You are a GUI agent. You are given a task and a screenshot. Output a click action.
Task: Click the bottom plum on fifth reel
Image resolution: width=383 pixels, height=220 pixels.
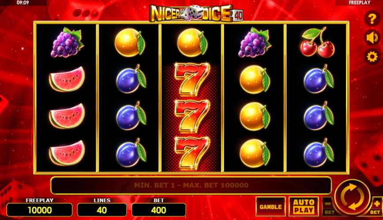click(318, 153)
